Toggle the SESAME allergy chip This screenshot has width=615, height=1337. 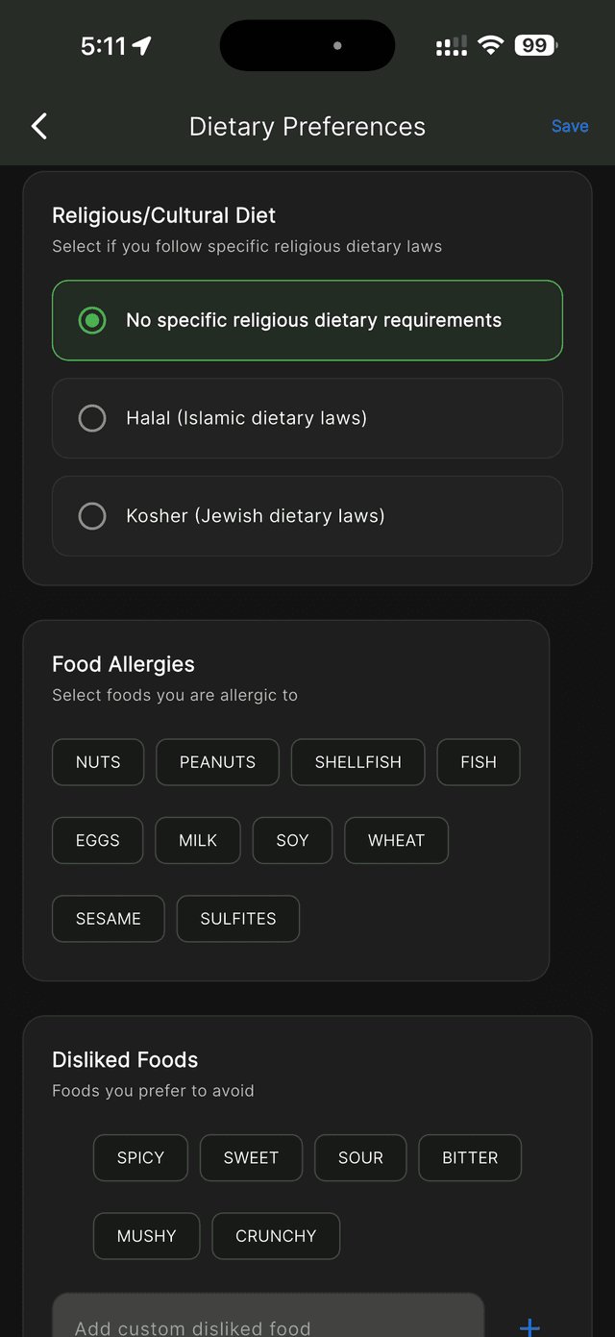tap(109, 919)
